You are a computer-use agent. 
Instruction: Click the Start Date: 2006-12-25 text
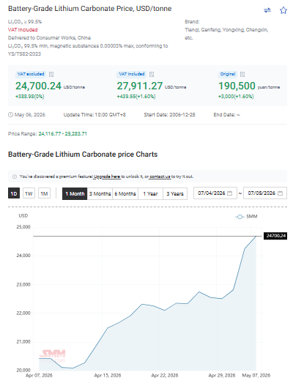[x=169, y=115]
